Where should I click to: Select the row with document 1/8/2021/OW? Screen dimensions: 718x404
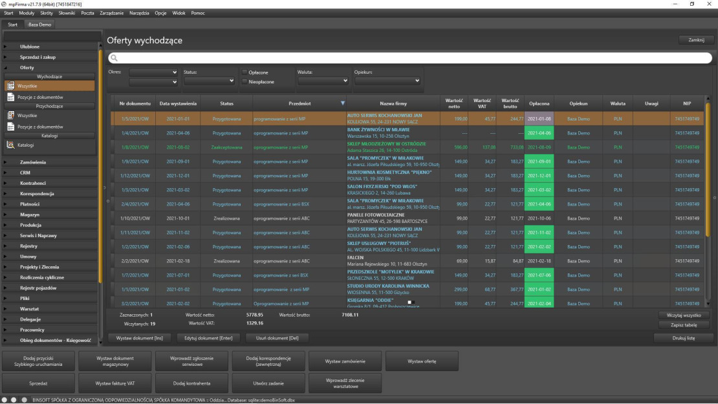408,147
